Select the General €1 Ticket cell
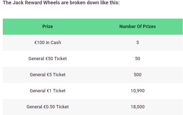This screenshot has height=115, width=183. [48, 91]
